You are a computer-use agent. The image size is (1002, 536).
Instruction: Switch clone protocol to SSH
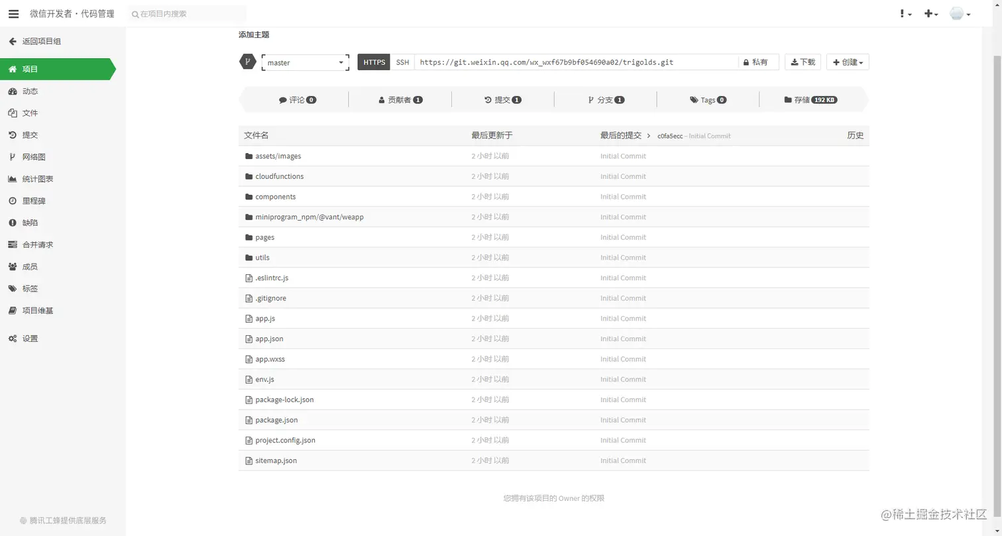click(x=402, y=62)
